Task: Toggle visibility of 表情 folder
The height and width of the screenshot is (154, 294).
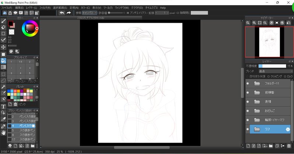Action: coord(248,102)
